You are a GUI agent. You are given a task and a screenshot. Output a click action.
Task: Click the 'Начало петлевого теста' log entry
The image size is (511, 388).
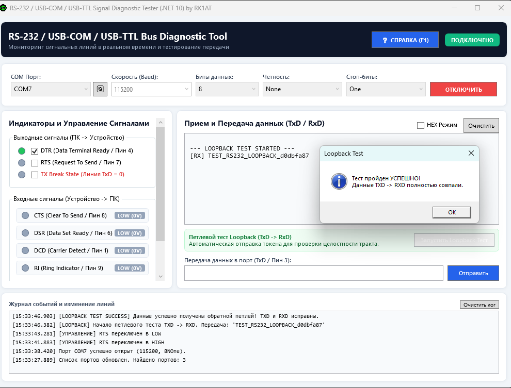pyautogui.click(x=169, y=325)
